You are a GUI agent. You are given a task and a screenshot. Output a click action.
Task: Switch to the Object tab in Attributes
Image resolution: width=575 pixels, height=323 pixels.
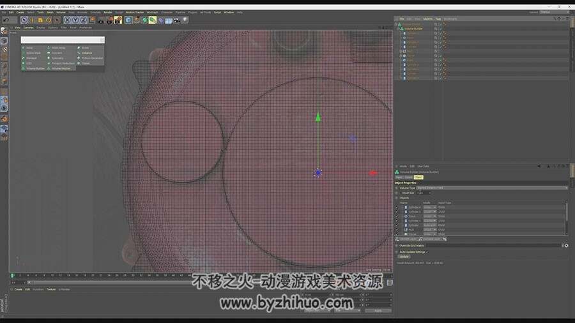tap(418, 177)
